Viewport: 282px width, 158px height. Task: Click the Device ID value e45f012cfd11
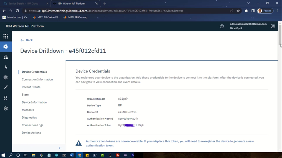[127, 112]
